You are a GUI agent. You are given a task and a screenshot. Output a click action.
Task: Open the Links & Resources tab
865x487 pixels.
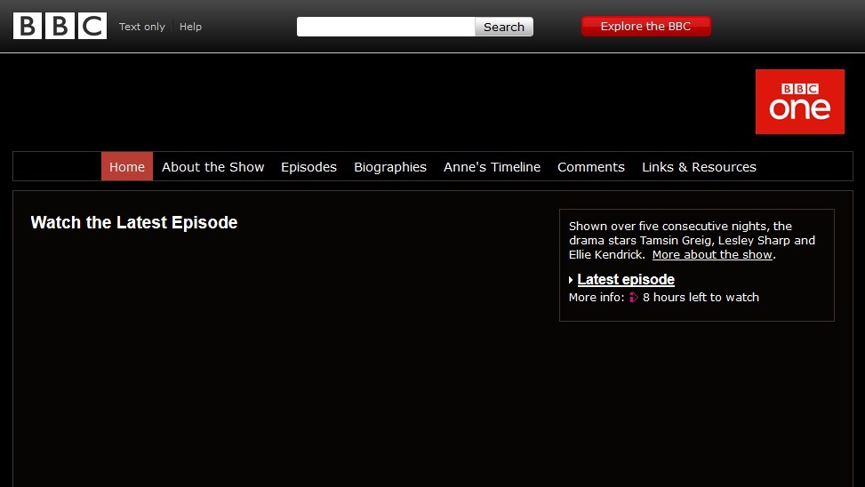[699, 166]
